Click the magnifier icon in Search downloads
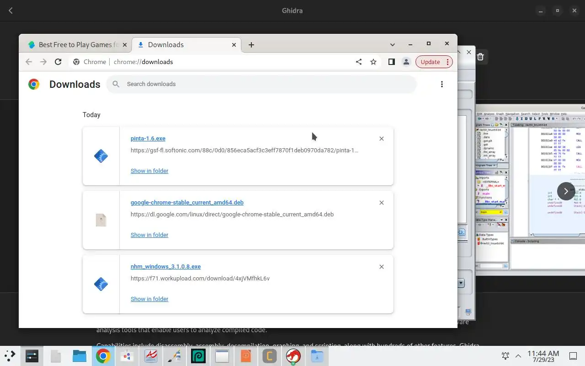The height and width of the screenshot is (366, 585). point(116,84)
